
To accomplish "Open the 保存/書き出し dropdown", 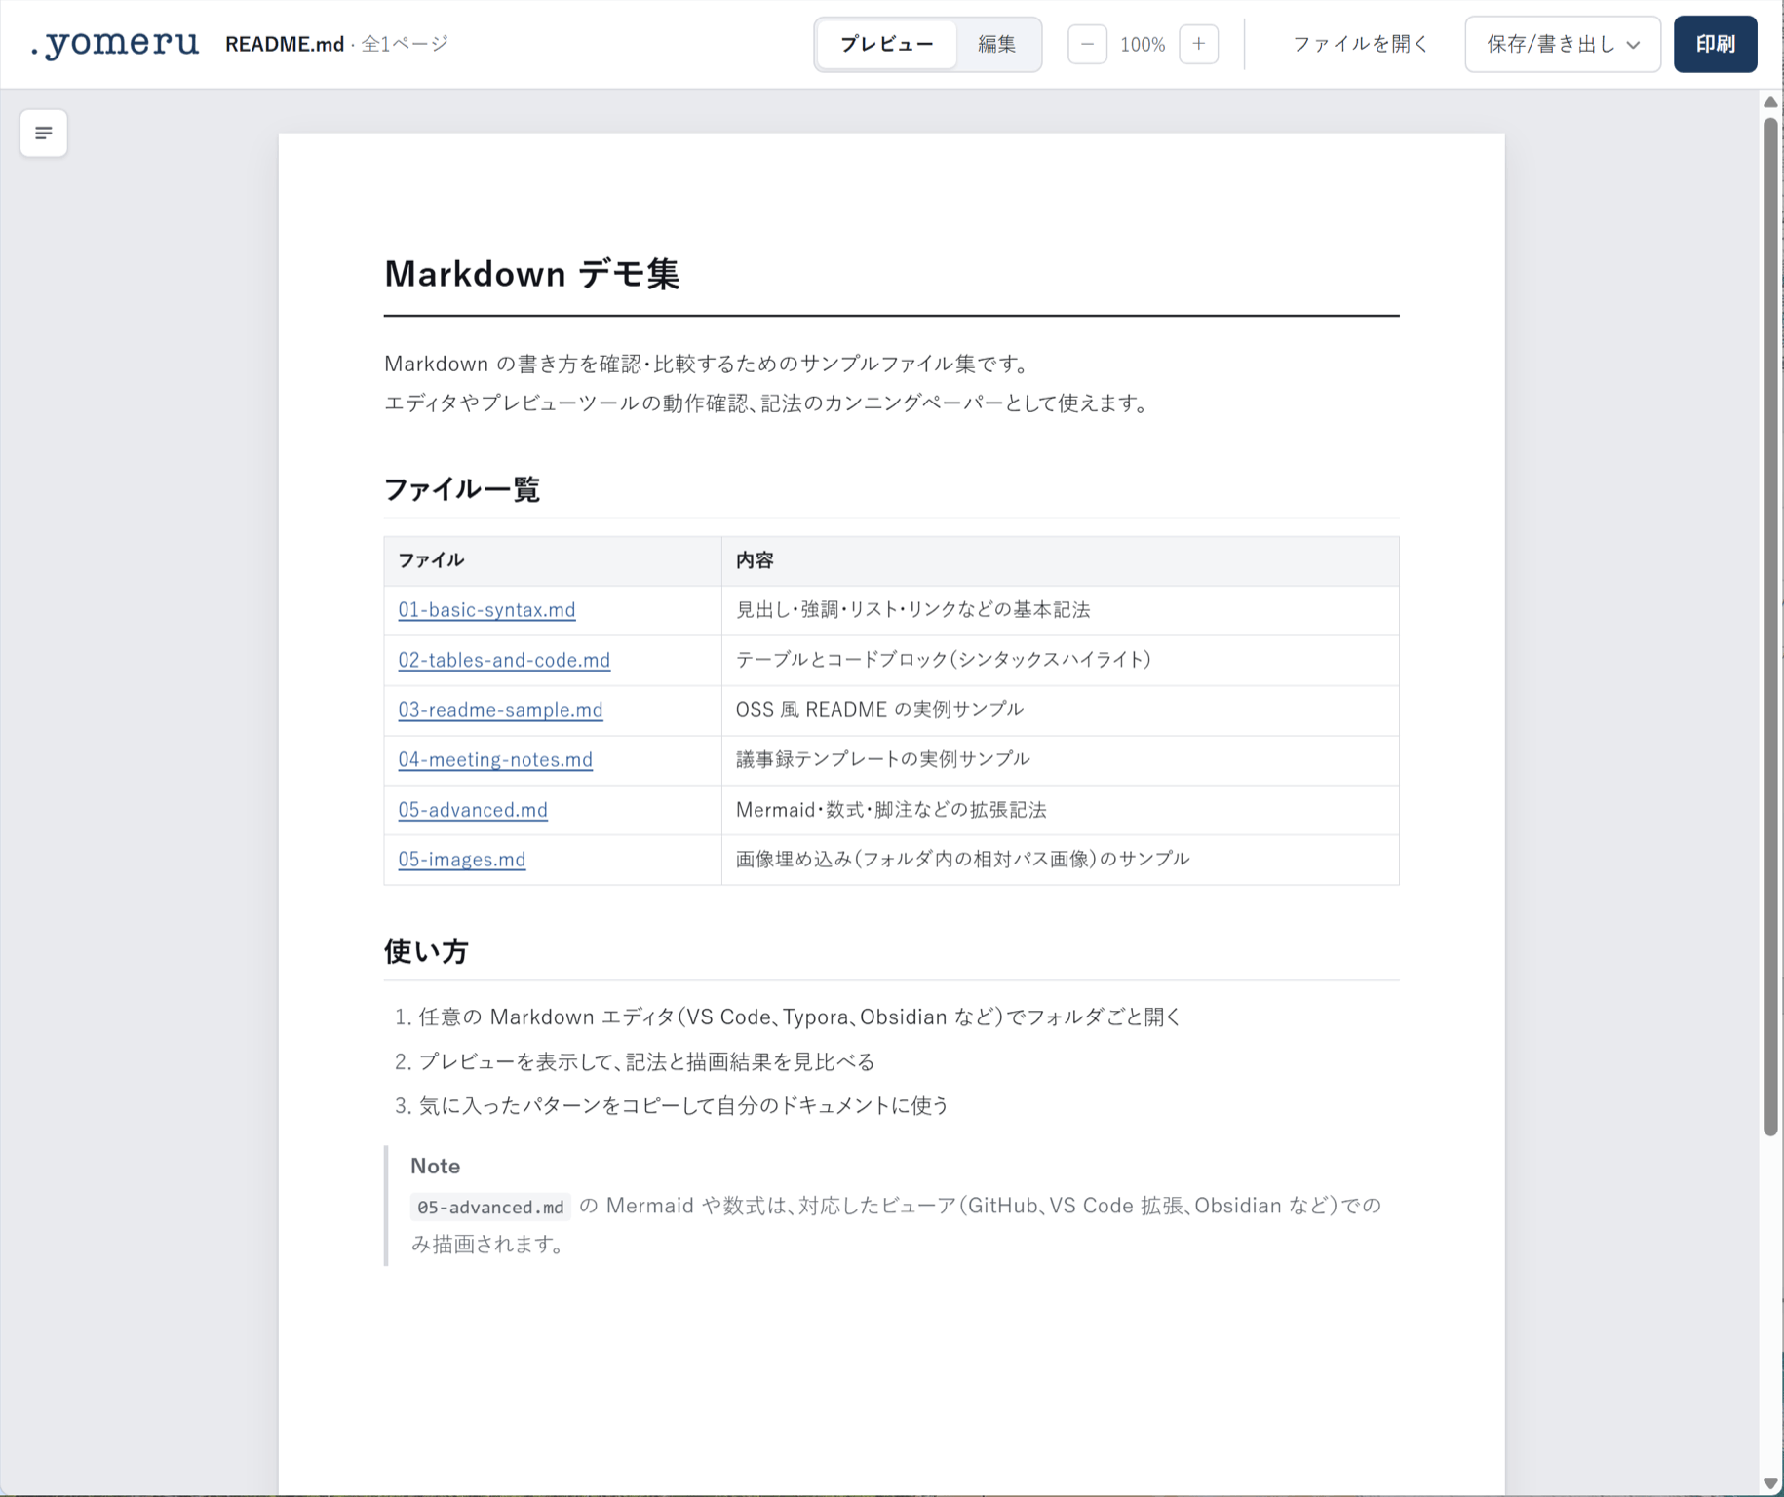I will 1563,44.
